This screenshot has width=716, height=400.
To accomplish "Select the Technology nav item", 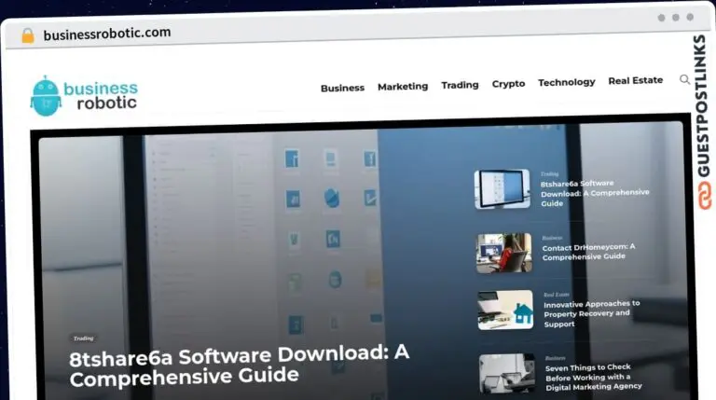I will pyautogui.click(x=566, y=82).
